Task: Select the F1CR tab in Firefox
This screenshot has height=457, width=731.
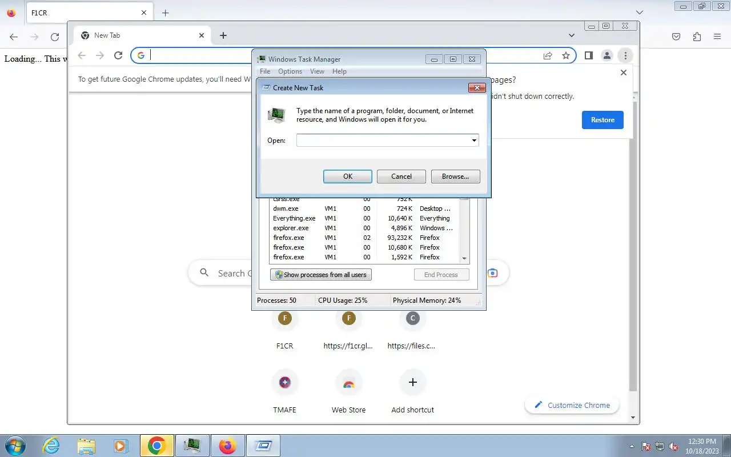Action: [x=89, y=13]
